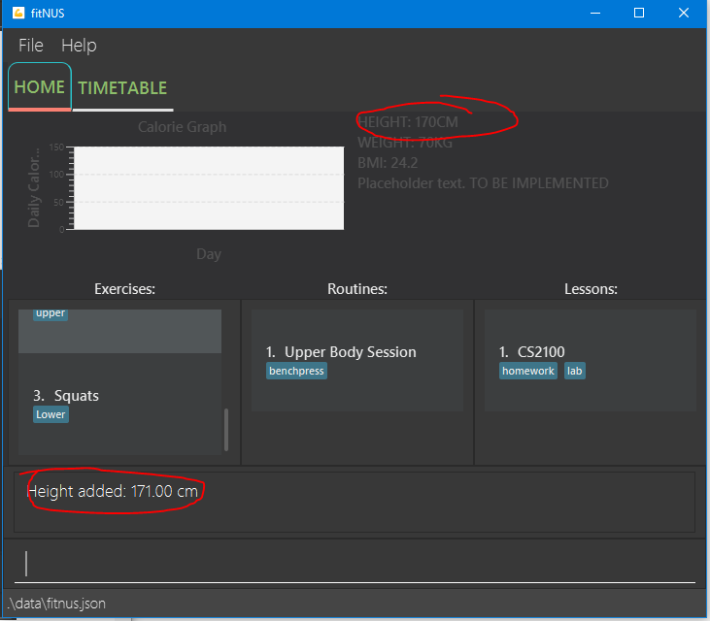Select the Upper Body Session routine
The width and height of the screenshot is (710, 621).
356,360
